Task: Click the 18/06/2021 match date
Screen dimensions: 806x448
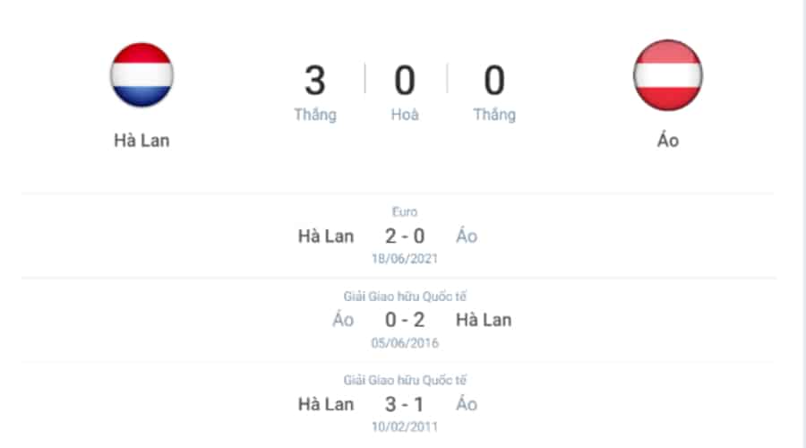Action: tap(405, 259)
